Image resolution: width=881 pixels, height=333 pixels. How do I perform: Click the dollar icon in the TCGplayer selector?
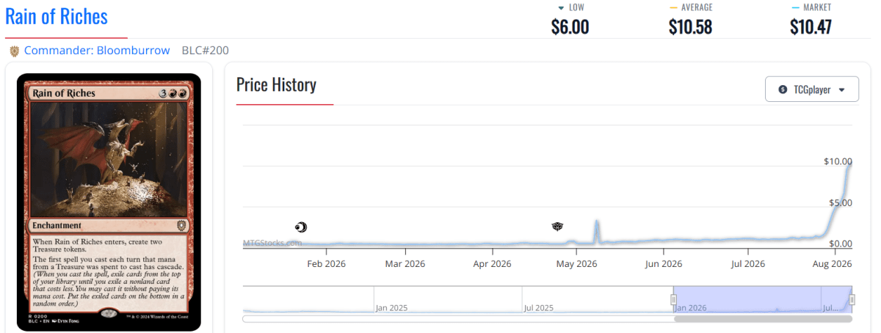[x=783, y=89]
